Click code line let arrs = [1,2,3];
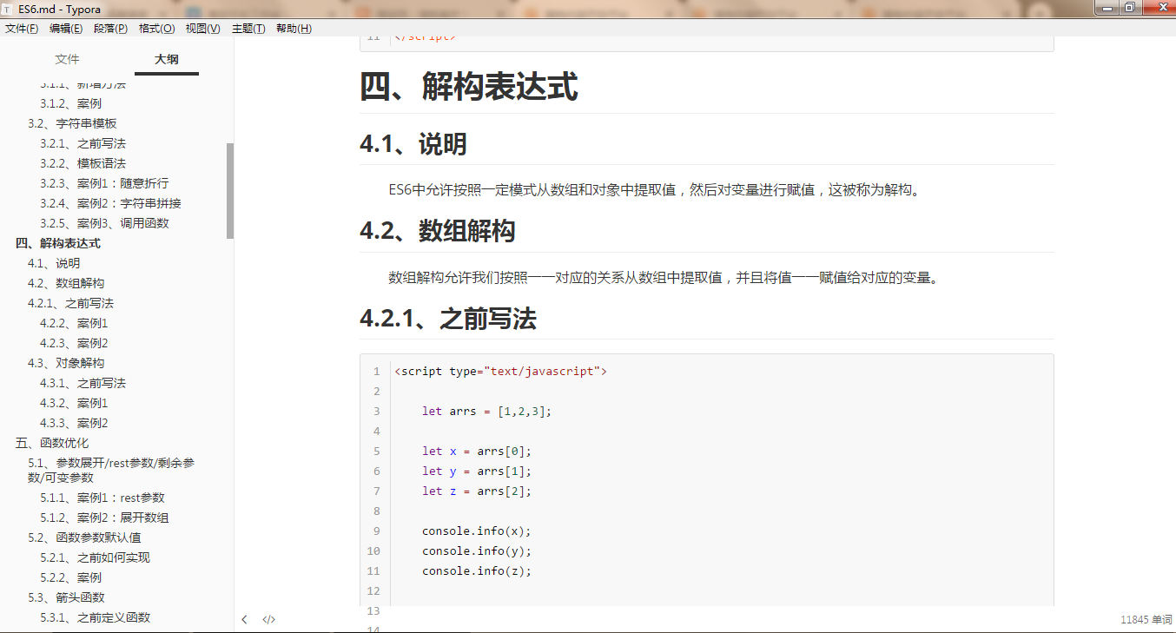 [487, 412]
